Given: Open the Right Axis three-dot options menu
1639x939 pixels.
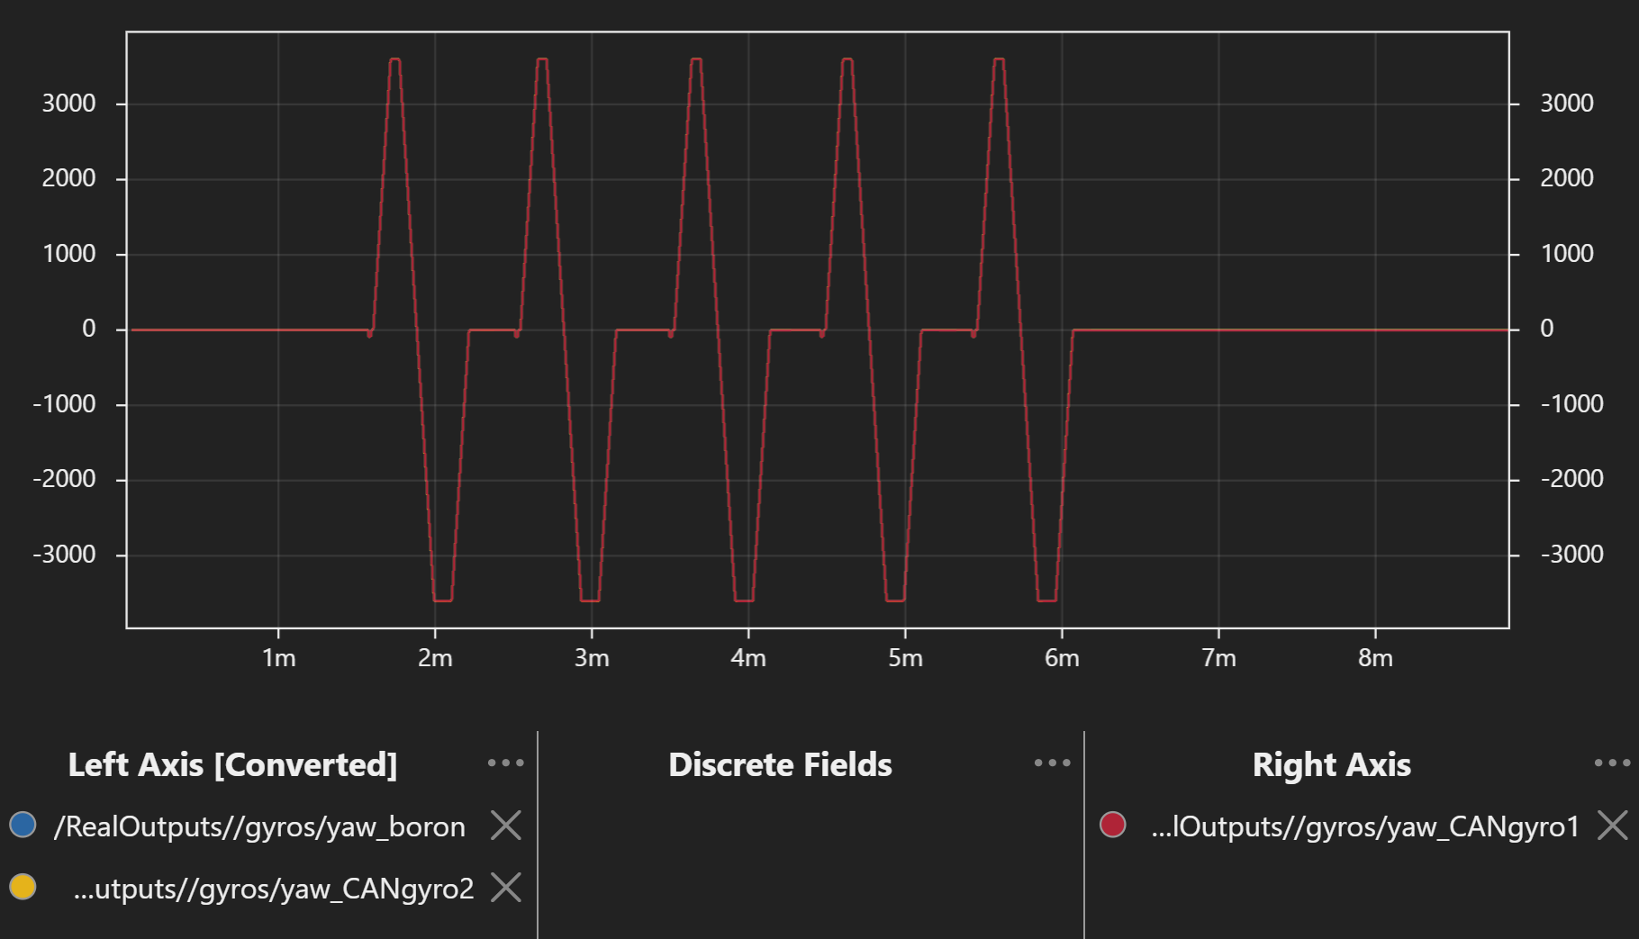Looking at the screenshot, I should tap(1611, 763).
